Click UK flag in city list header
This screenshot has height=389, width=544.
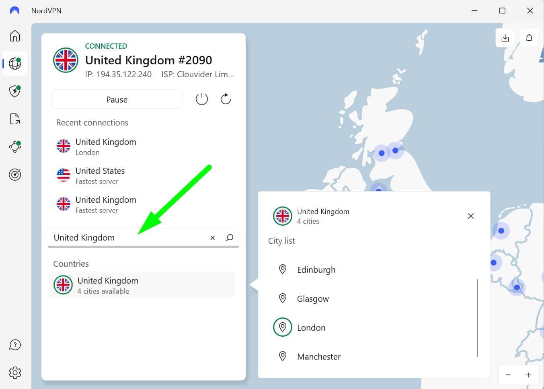[x=283, y=216]
